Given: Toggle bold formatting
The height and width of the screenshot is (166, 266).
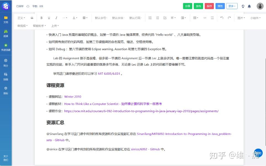Looking at the screenshot, I should pos(41,18).
